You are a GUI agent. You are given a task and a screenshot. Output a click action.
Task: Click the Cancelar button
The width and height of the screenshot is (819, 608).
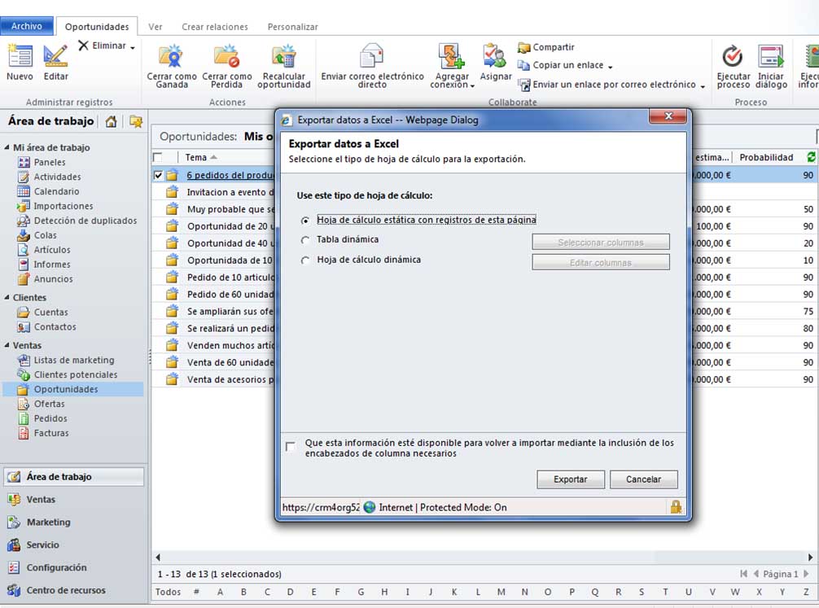pos(643,479)
